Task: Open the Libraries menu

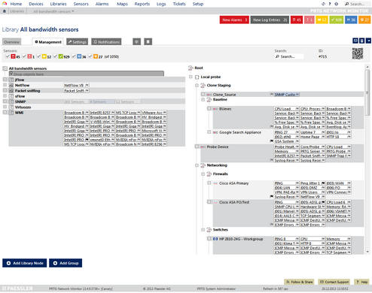Action: [x=58, y=4]
